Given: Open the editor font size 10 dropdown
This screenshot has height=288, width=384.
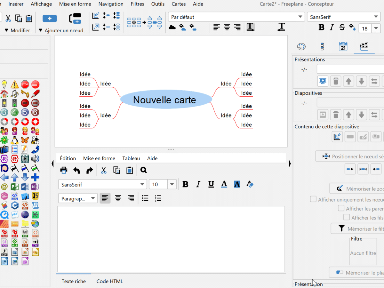Looking at the screenshot, I should coord(172,184).
